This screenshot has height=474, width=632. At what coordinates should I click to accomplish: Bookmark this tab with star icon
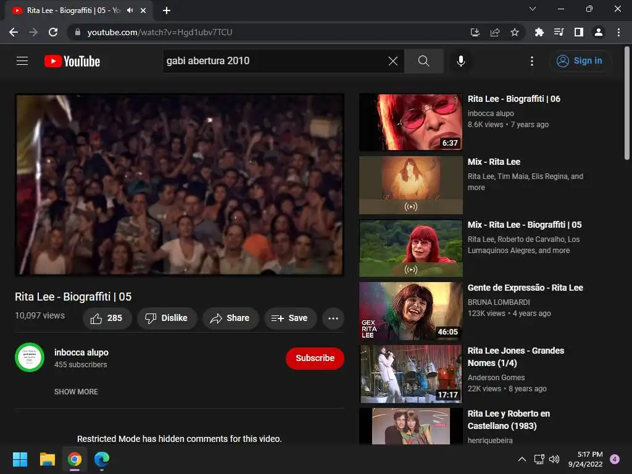(x=515, y=32)
